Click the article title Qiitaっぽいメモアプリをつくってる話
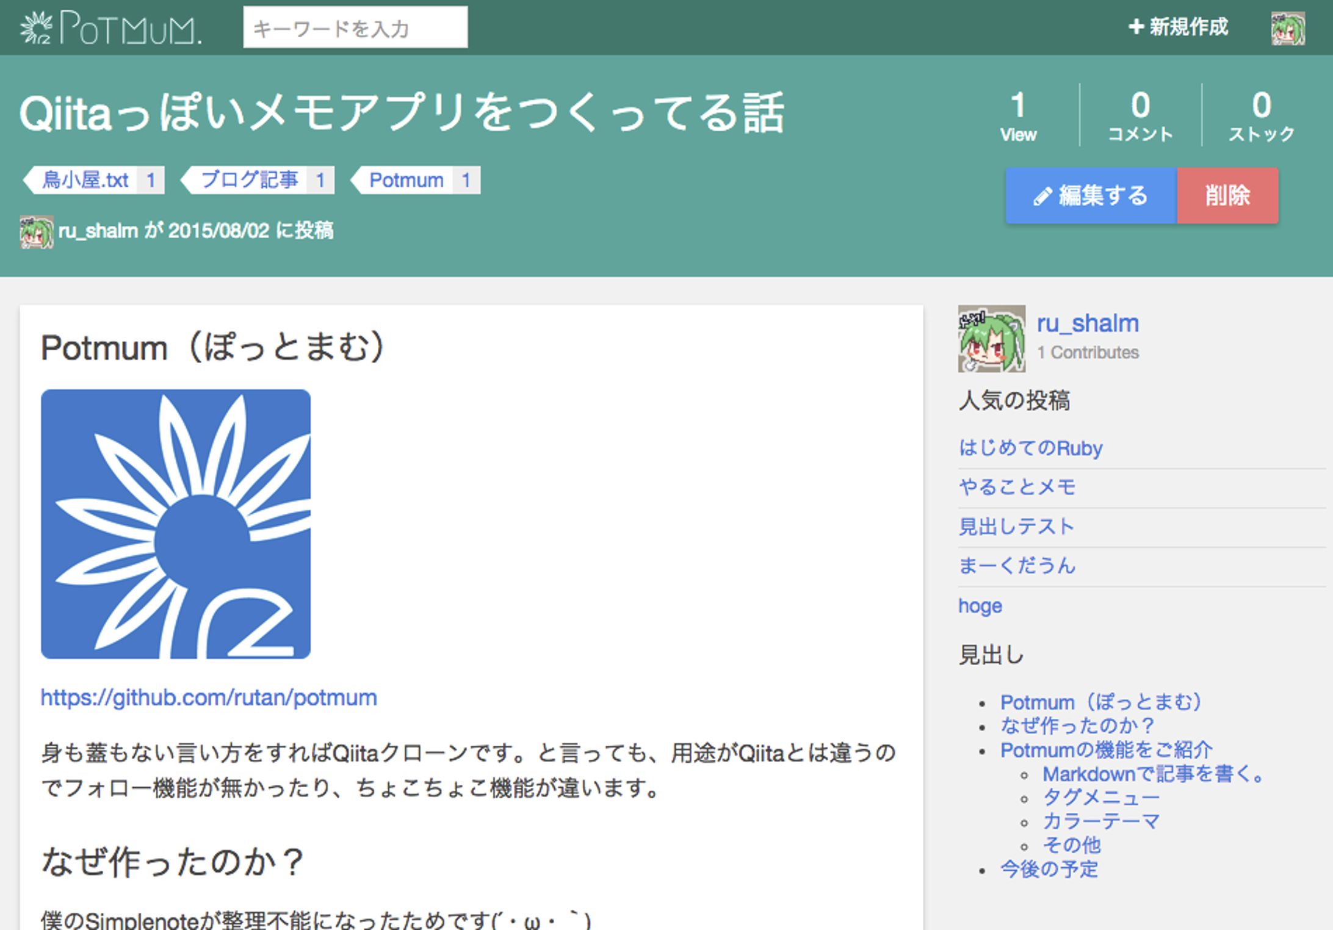The height and width of the screenshot is (930, 1333). pyautogui.click(x=402, y=113)
